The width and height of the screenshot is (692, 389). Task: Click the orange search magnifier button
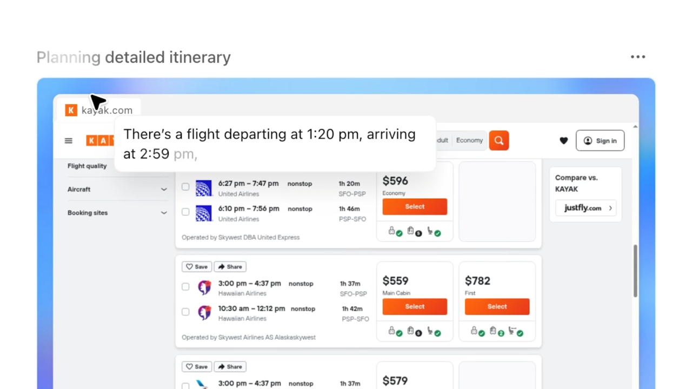(499, 140)
